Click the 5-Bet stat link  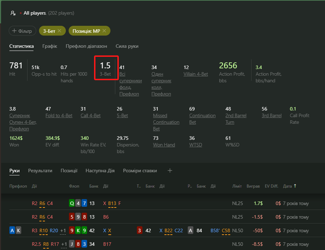122,115
